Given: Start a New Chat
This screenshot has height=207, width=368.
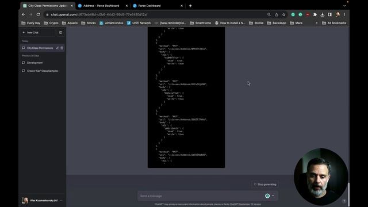Looking at the screenshot, I should point(37,33).
